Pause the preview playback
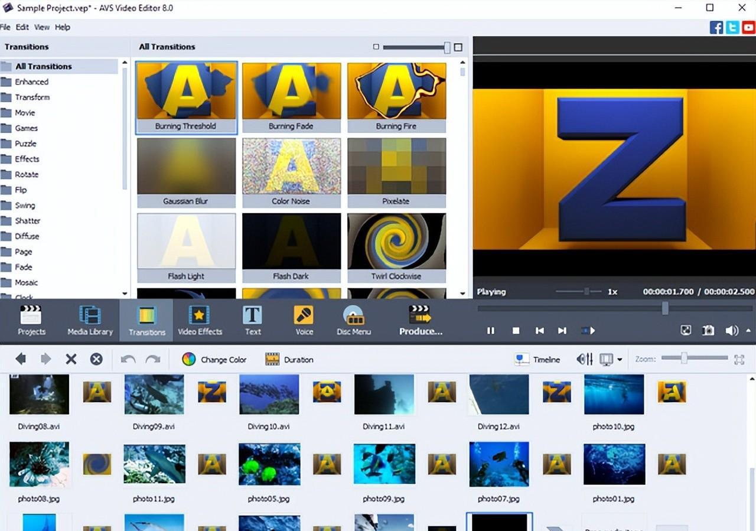Image resolution: width=756 pixels, height=531 pixels. pos(491,331)
